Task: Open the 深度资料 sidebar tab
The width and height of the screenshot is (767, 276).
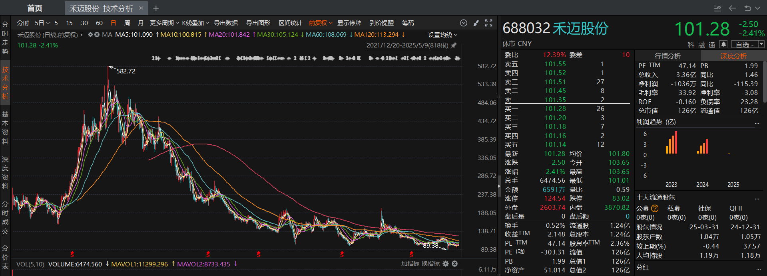Action: 5,173
